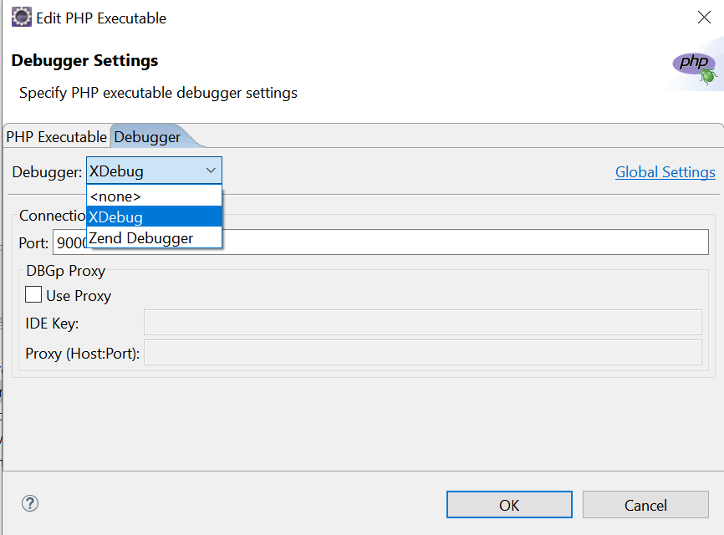
Task: Select the Debugger tab
Action: [147, 137]
